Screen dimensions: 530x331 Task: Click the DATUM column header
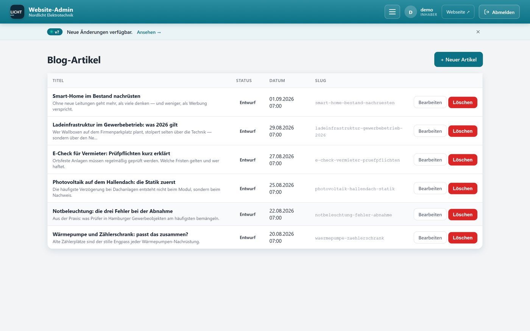coord(277,81)
